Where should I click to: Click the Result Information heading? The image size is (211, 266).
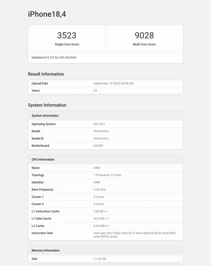(46, 74)
